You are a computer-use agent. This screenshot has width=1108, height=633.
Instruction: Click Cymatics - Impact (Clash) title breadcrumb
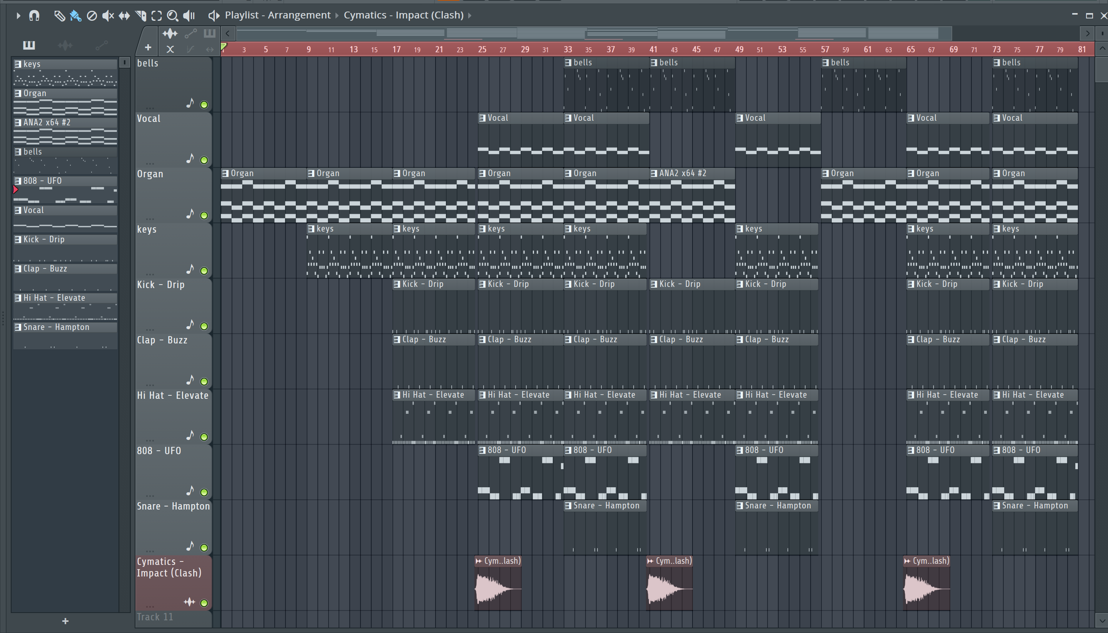tap(404, 15)
